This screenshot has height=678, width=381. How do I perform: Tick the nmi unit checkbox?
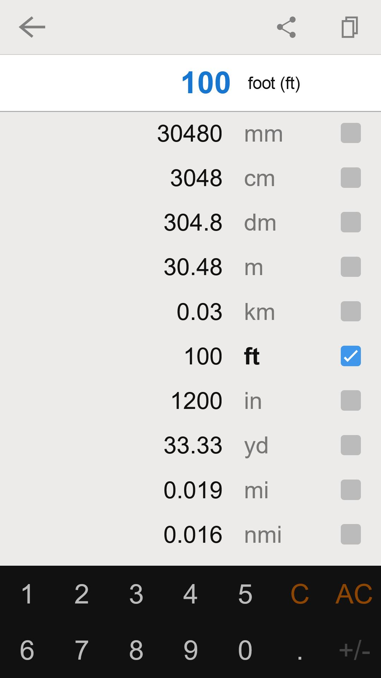coord(350,534)
